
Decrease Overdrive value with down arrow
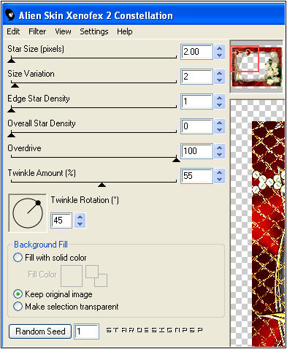pos(219,155)
